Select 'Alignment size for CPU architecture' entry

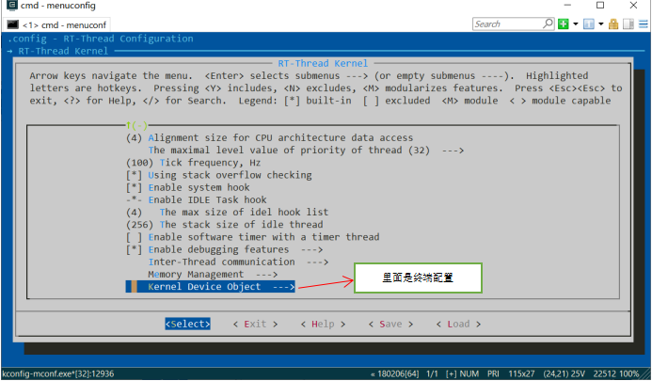pyautogui.click(x=269, y=137)
